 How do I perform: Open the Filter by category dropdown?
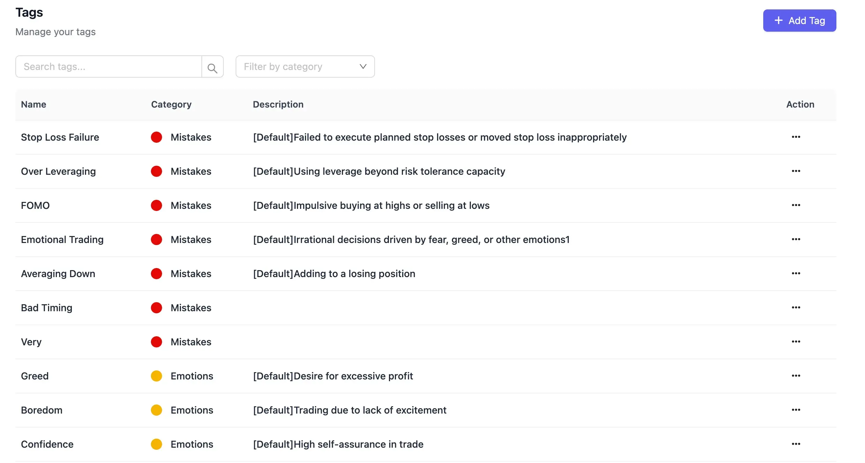coord(305,66)
